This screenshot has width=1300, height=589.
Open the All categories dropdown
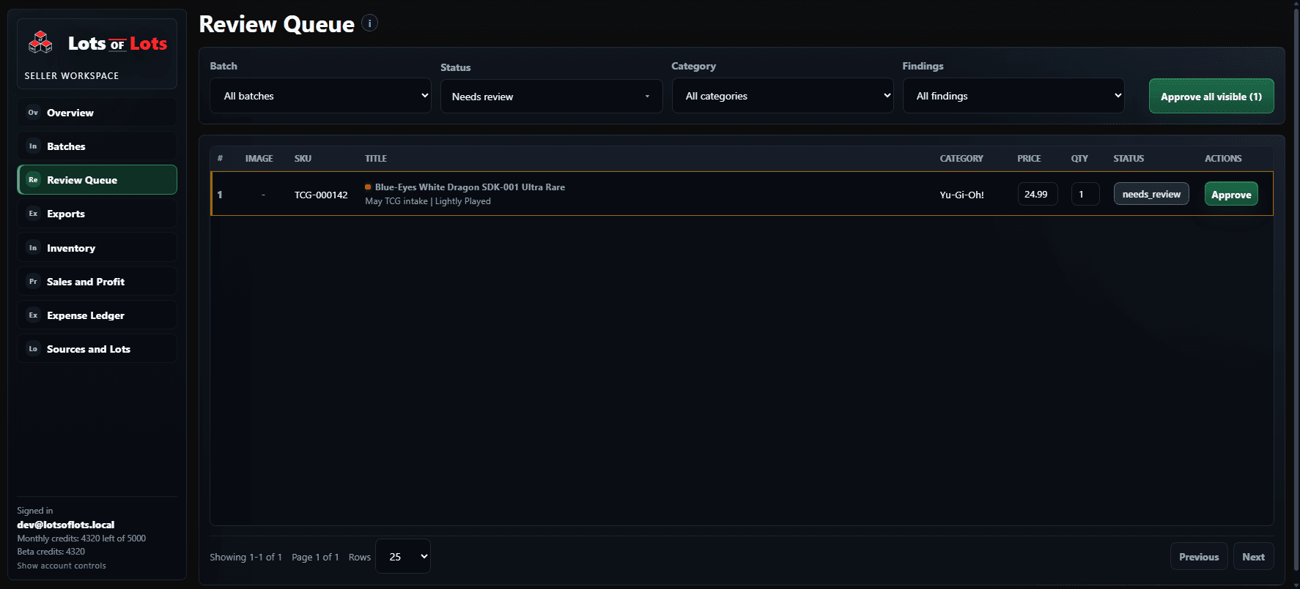[783, 96]
